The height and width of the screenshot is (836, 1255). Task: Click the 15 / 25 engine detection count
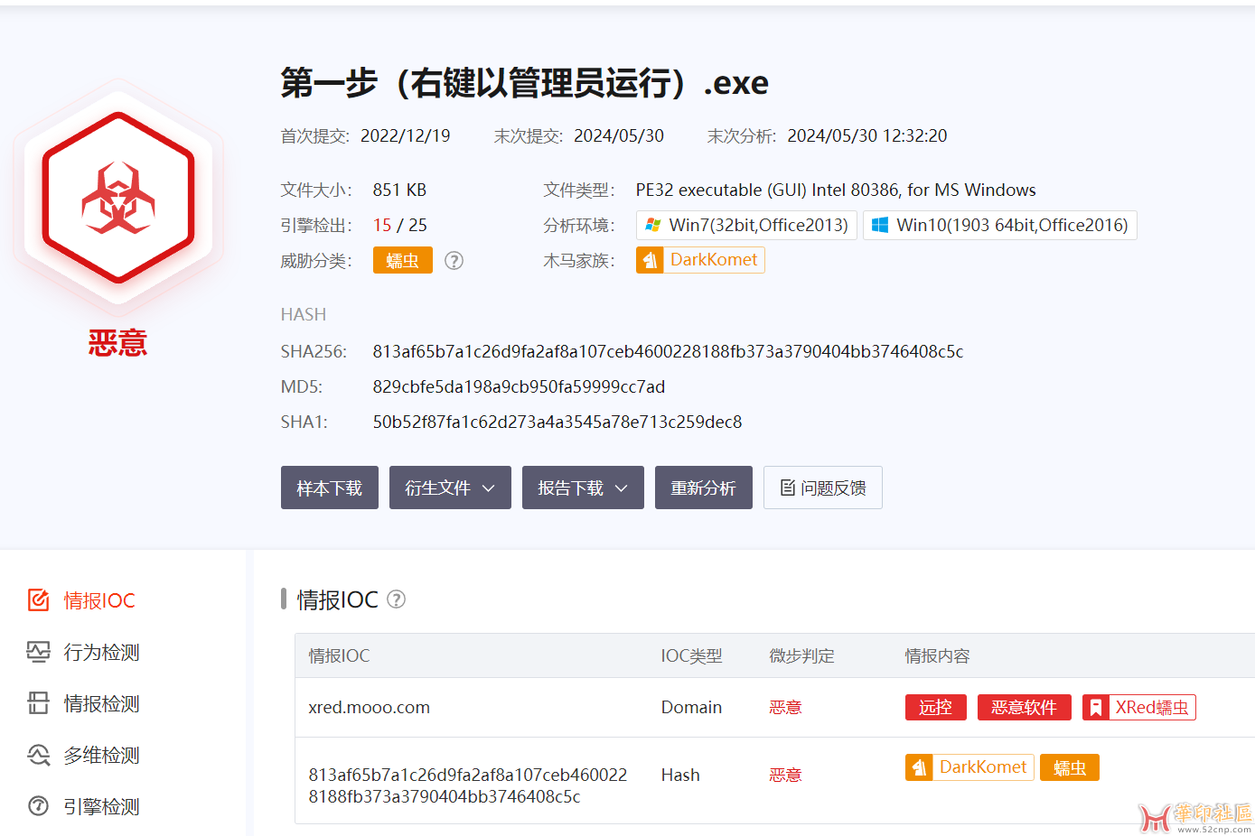[x=400, y=225]
